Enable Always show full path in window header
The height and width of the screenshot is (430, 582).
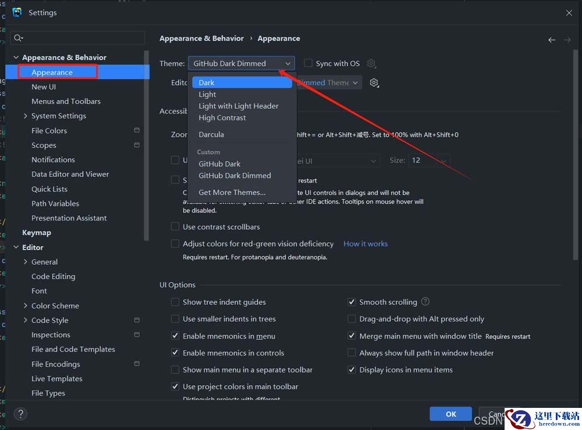coord(352,353)
